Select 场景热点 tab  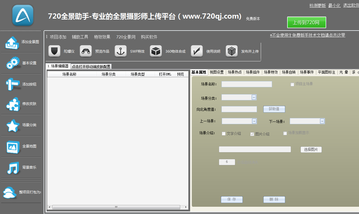point(235,72)
